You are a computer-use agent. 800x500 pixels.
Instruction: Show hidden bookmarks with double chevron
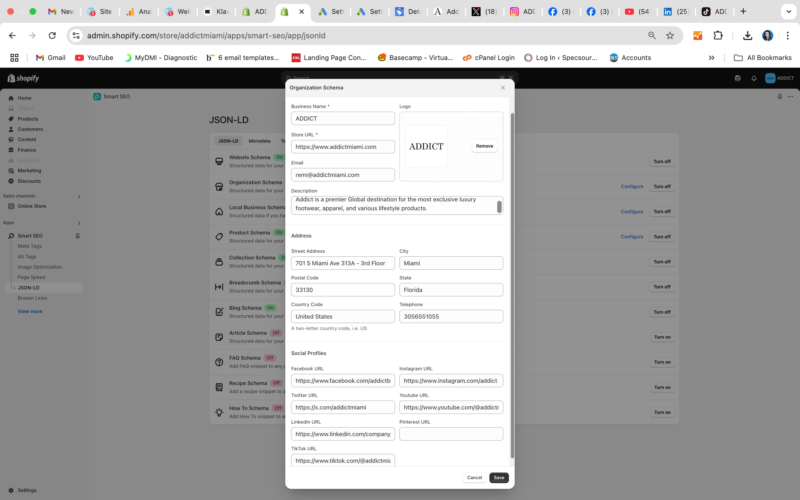coord(711,58)
